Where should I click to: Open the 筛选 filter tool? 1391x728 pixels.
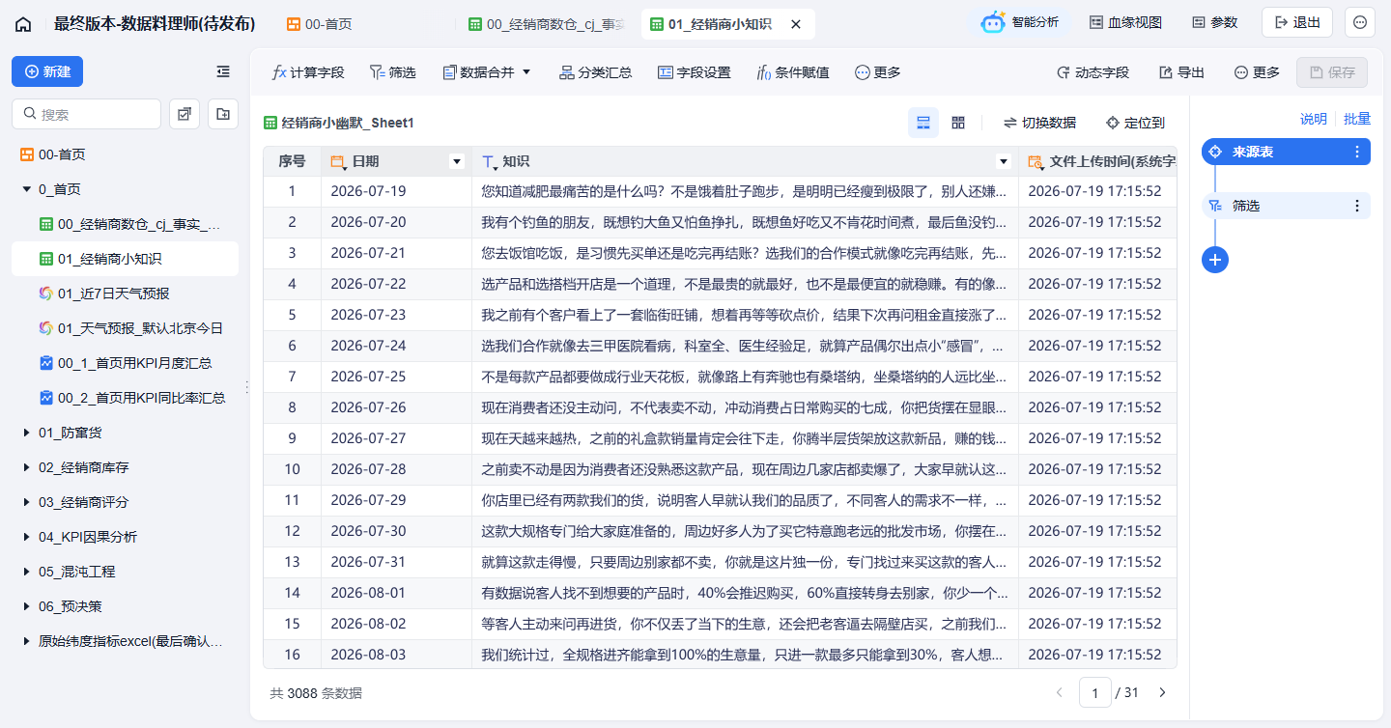pos(393,72)
